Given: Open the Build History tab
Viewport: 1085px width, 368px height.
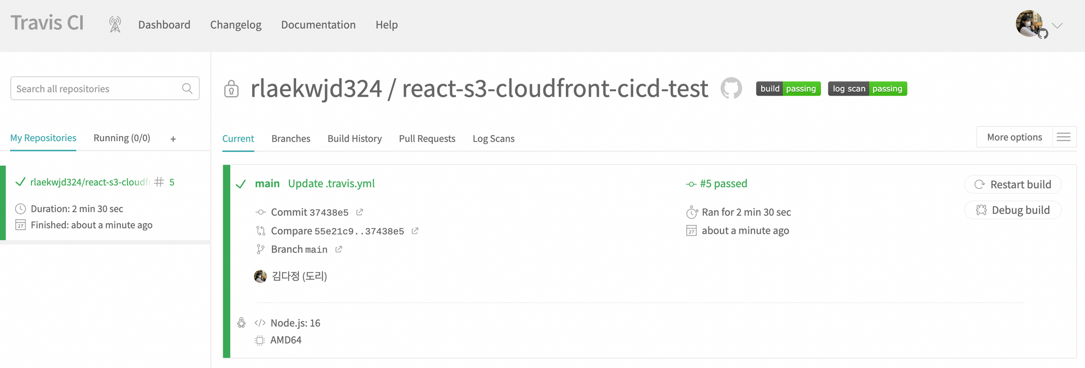Looking at the screenshot, I should (x=355, y=138).
